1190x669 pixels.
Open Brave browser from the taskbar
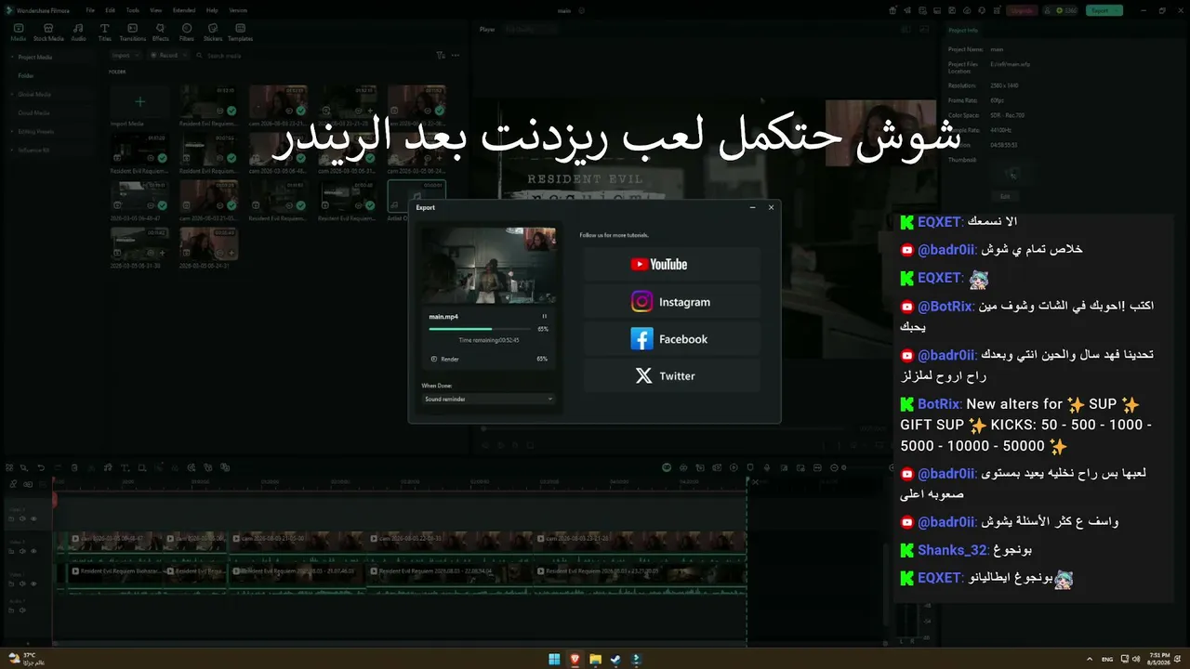575,659
